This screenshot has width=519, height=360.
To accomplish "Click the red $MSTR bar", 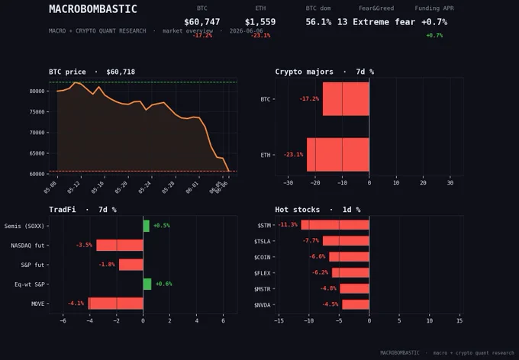I will (354, 288).
